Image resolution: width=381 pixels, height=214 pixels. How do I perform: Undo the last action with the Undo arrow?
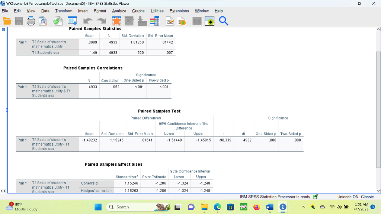(89, 21)
